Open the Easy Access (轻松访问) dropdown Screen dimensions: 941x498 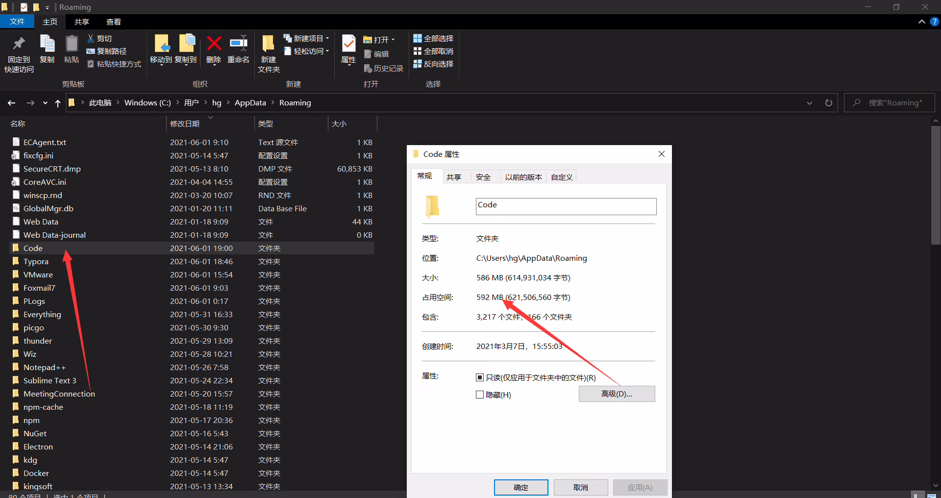pos(327,51)
